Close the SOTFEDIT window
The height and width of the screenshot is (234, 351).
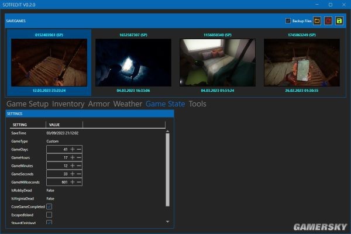[x=344, y=5]
